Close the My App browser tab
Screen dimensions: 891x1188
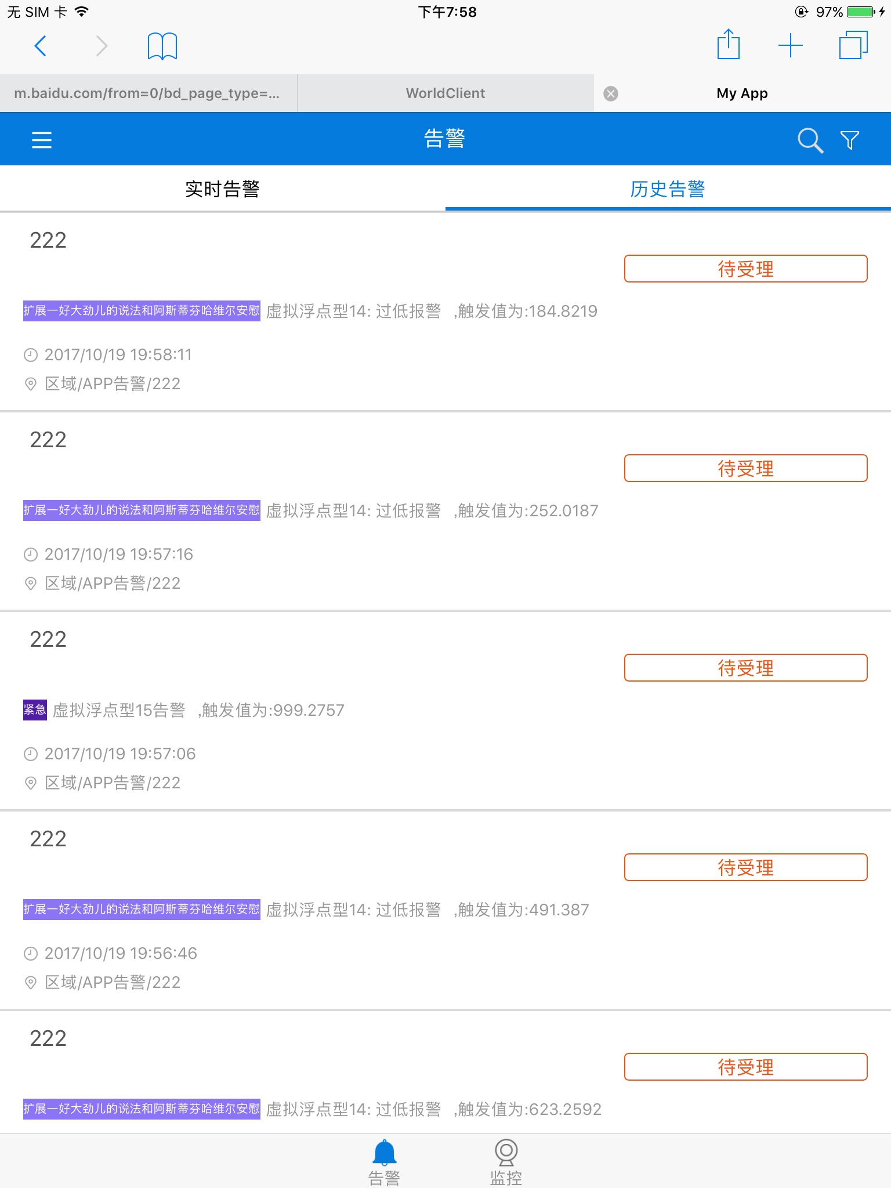click(611, 93)
